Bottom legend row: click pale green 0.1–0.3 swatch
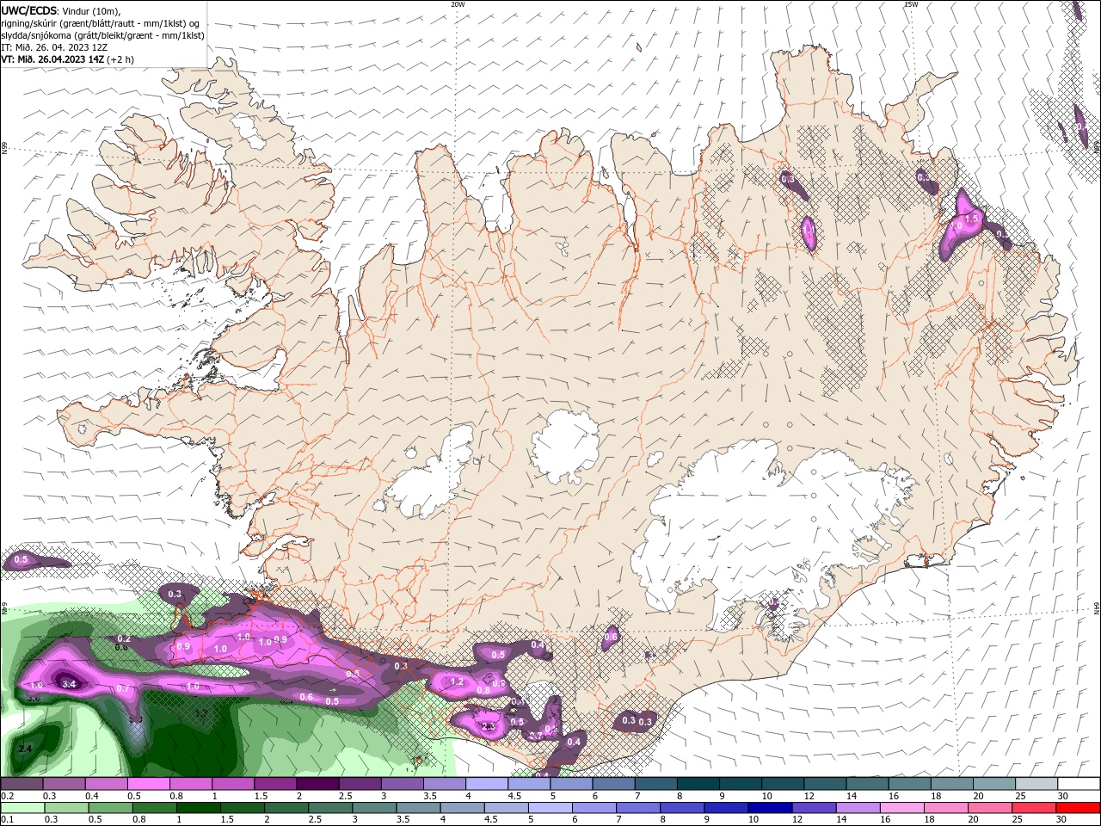 click(22, 808)
